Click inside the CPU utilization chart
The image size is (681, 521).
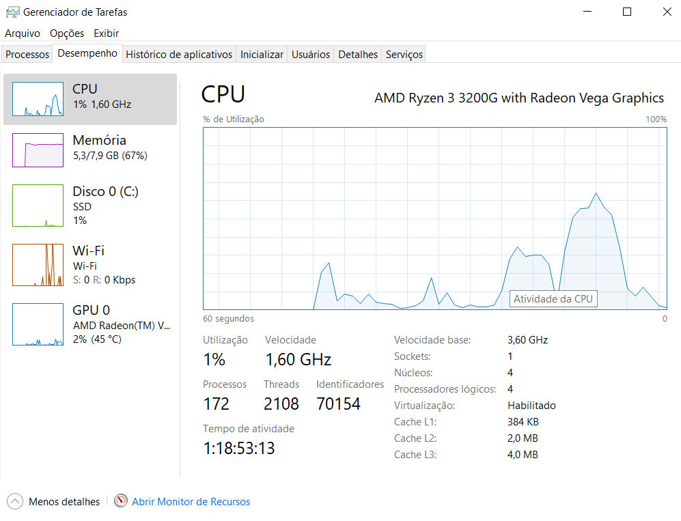click(434, 219)
